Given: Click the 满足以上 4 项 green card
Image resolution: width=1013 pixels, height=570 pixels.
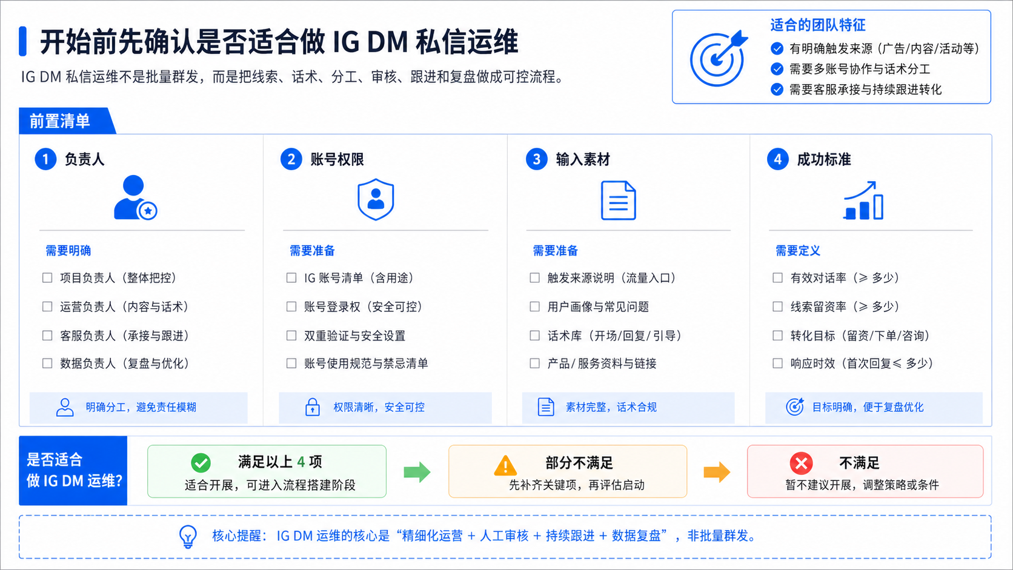Looking at the screenshot, I should [x=267, y=471].
